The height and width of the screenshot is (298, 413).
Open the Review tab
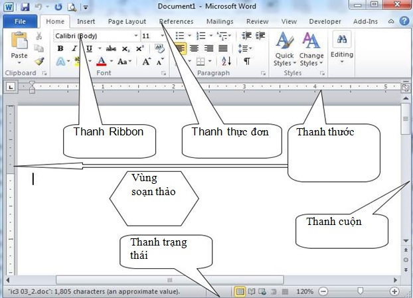(x=258, y=22)
